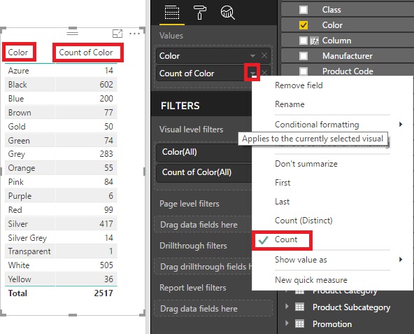414x334 pixels.
Task: Click the Promotion table icon
Action: [x=299, y=323]
